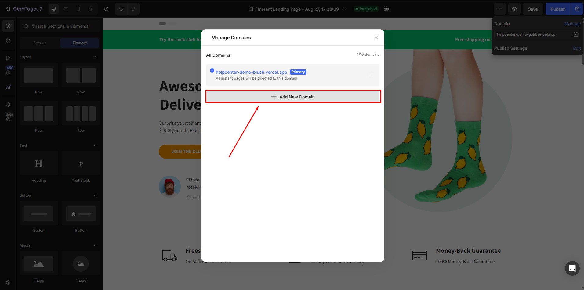Switch to mobile preview icon
Viewport: 584px width, 290px height.
coord(78,9)
